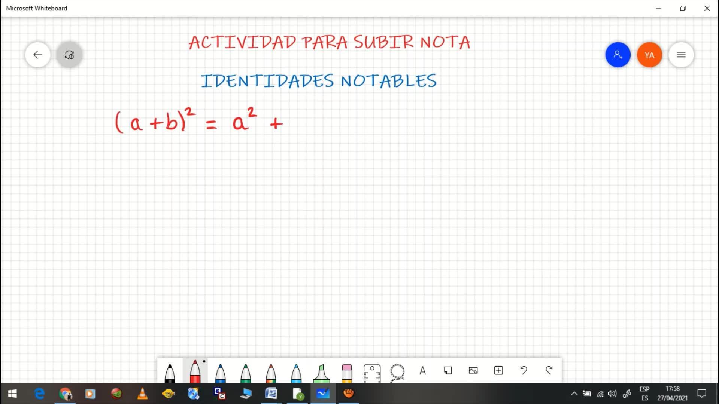Open the hamburger settings menu
The height and width of the screenshot is (404, 719).
[x=681, y=55]
